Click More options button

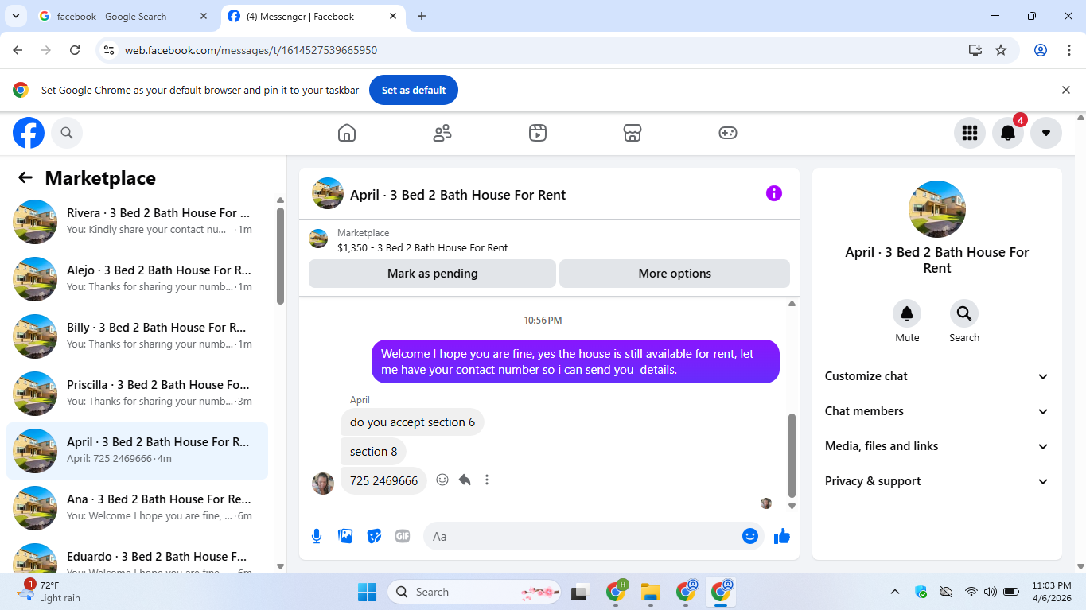pyautogui.click(x=675, y=274)
